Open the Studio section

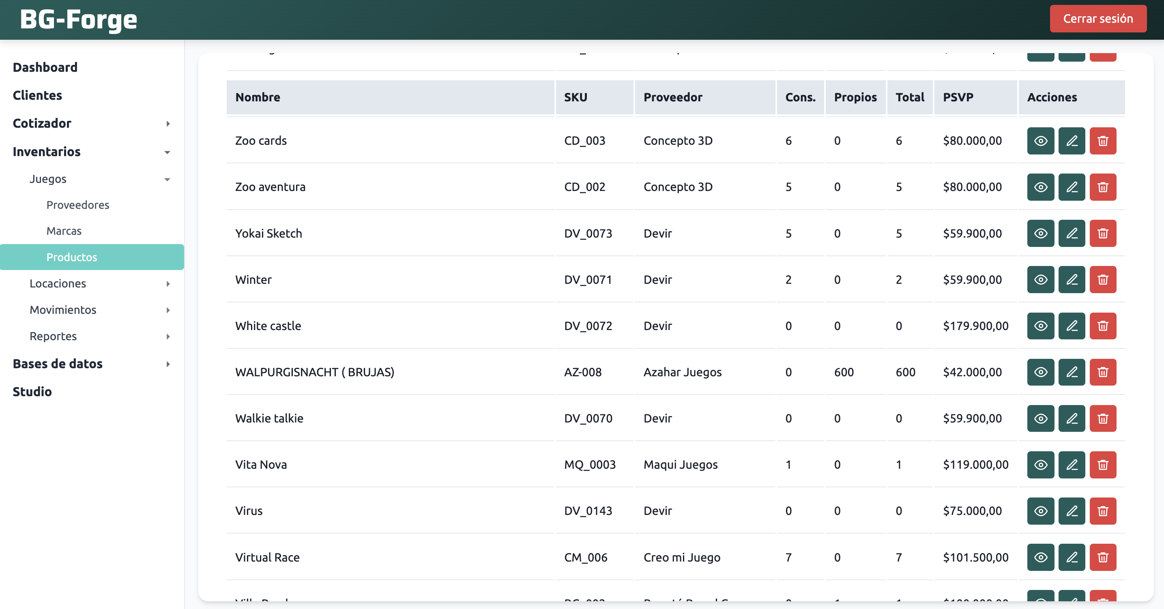pos(32,392)
